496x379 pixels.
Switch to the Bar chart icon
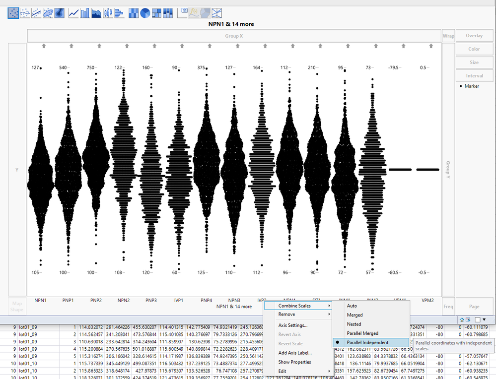pyautogui.click(x=85, y=13)
